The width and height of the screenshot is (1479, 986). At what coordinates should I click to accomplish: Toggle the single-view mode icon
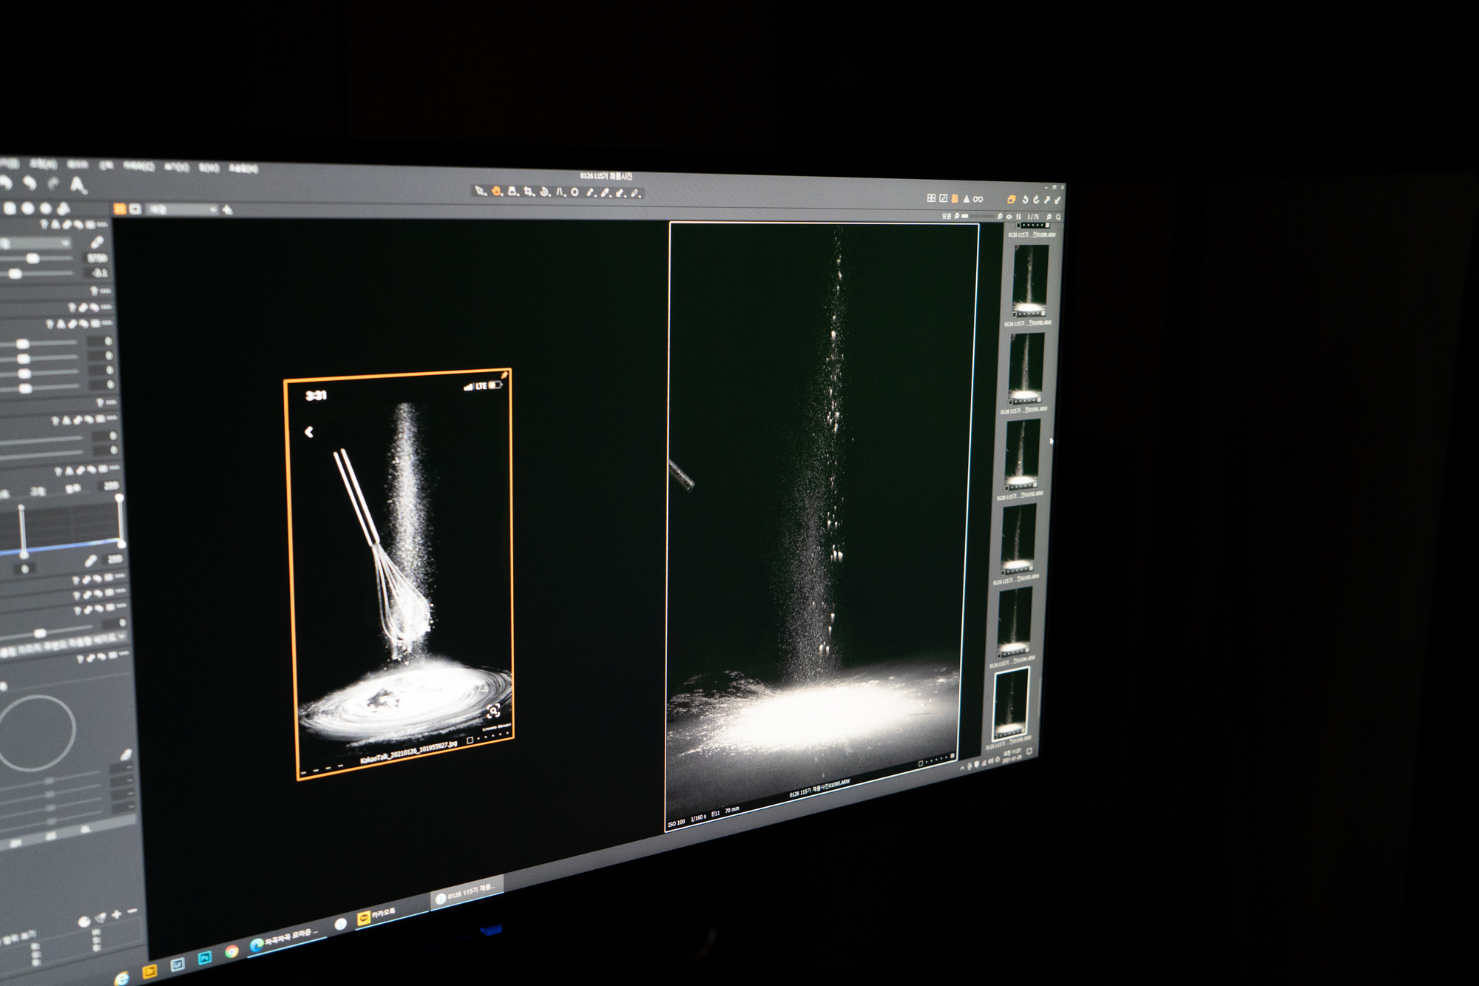[x=135, y=209]
